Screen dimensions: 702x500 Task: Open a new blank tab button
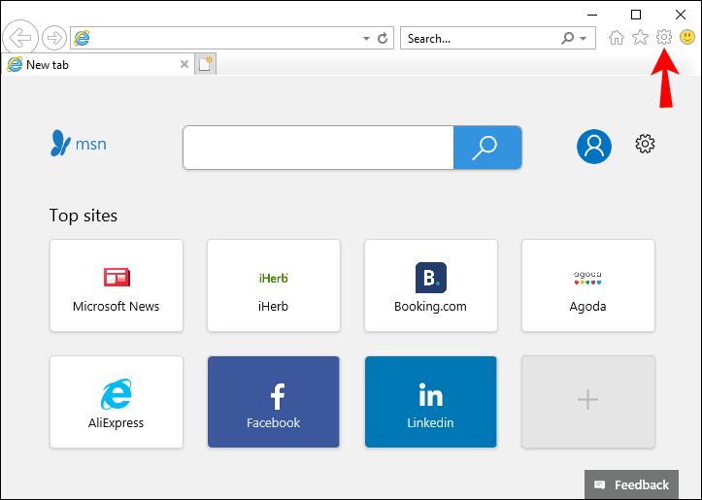coord(205,64)
